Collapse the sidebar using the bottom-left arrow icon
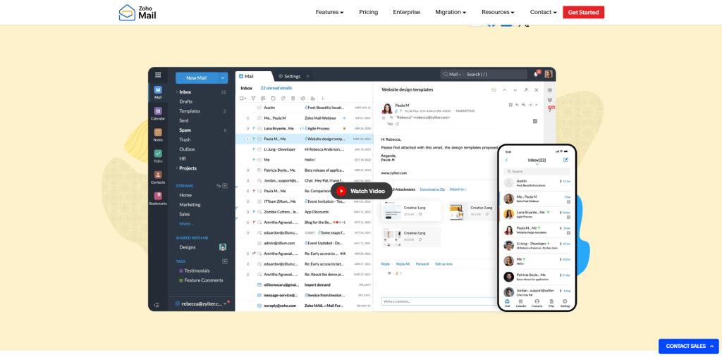This screenshot has height=357, width=722. pyautogui.click(x=156, y=305)
